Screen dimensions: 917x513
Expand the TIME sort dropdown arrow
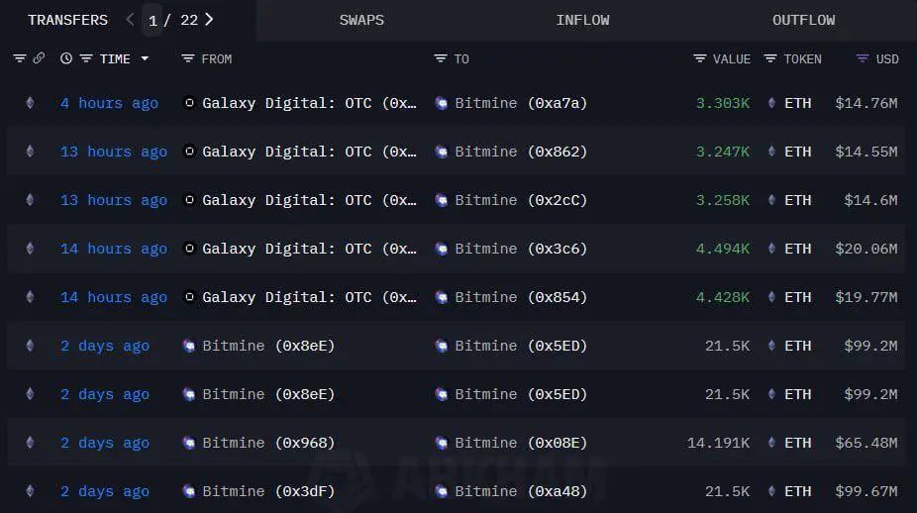[145, 58]
